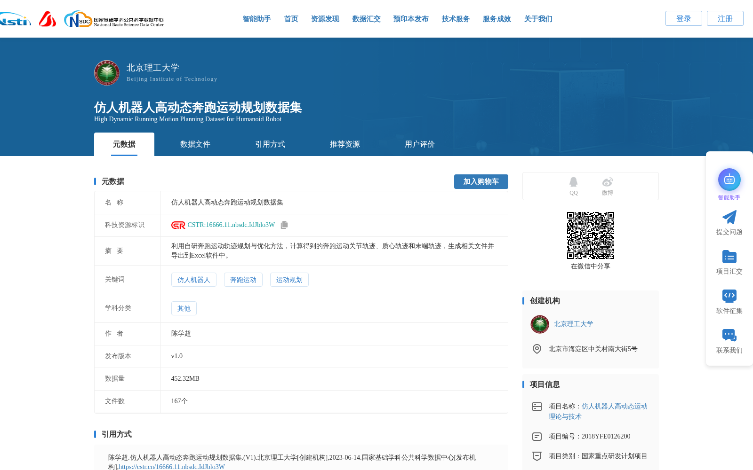Switch to the 推荐资源 tab
This screenshot has width=753, height=470.
pos(345,144)
